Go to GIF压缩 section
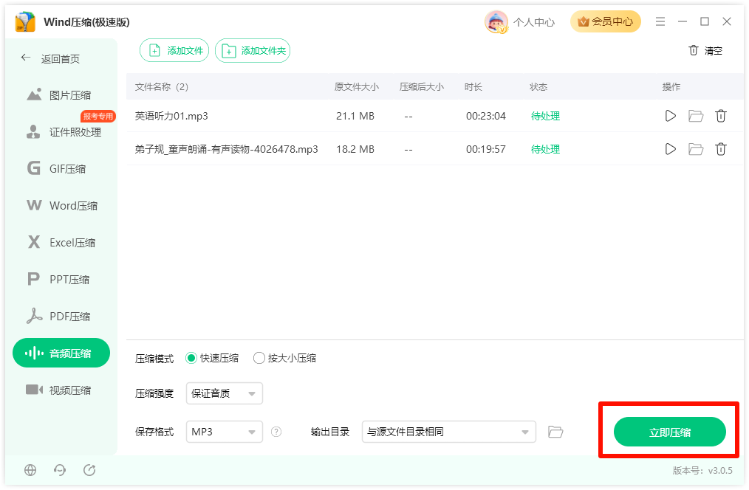 point(61,168)
